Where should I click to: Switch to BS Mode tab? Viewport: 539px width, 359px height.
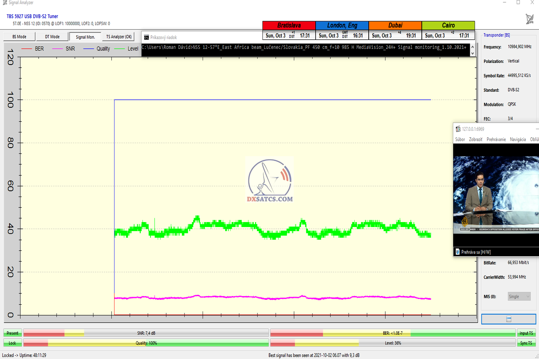click(19, 37)
